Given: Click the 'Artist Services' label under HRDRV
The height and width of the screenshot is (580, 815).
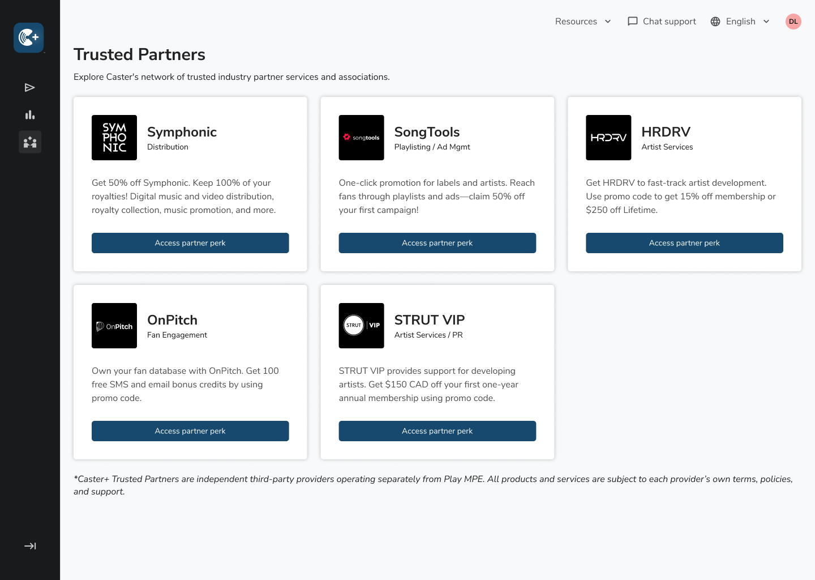Looking at the screenshot, I should pyautogui.click(x=667, y=147).
